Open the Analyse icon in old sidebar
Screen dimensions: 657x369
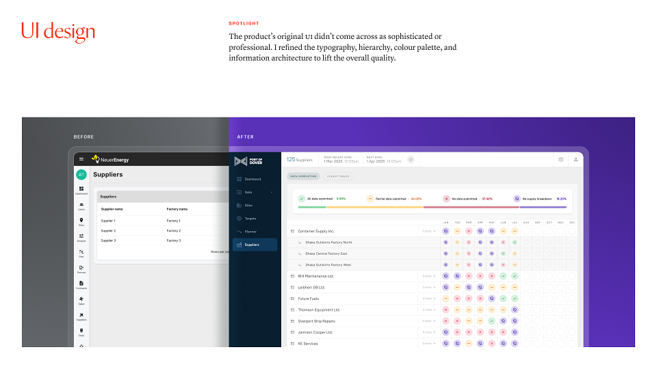tap(81, 236)
